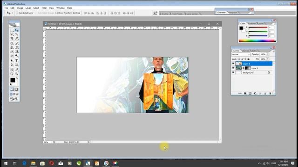Open the Fill slider arrow
Viewport: 298px width, 167px height.
pyautogui.click(x=267, y=59)
